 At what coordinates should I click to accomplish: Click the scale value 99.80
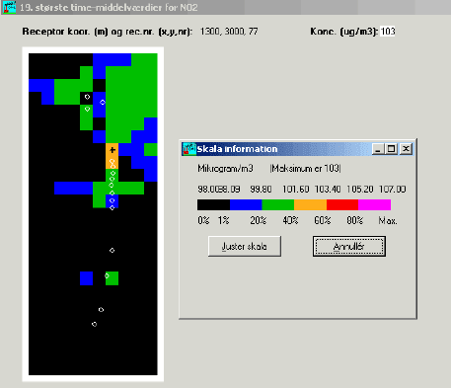[261, 190]
